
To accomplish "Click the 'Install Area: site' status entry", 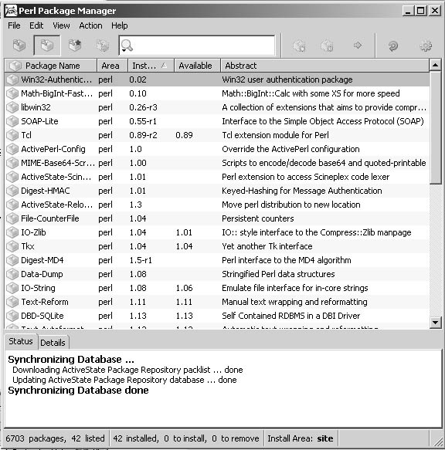I will pyautogui.click(x=301, y=438).
